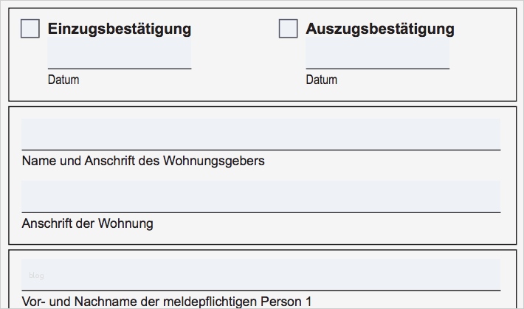Click the word 'Wohnung' ending the address label
The width and height of the screenshot is (524, 309).
point(130,223)
